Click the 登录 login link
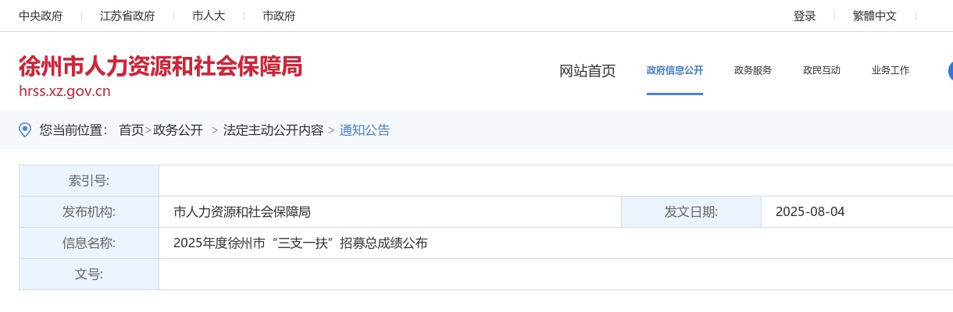Image resolution: width=953 pixels, height=312 pixels. click(805, 16)
